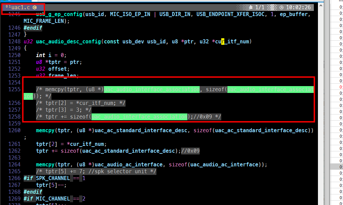Click the commented "tptr[2] = *cur_itf_num;" on line 1256
Image resolution: width=343 pixels, height=205 pixels.
(x=81, y=103)
